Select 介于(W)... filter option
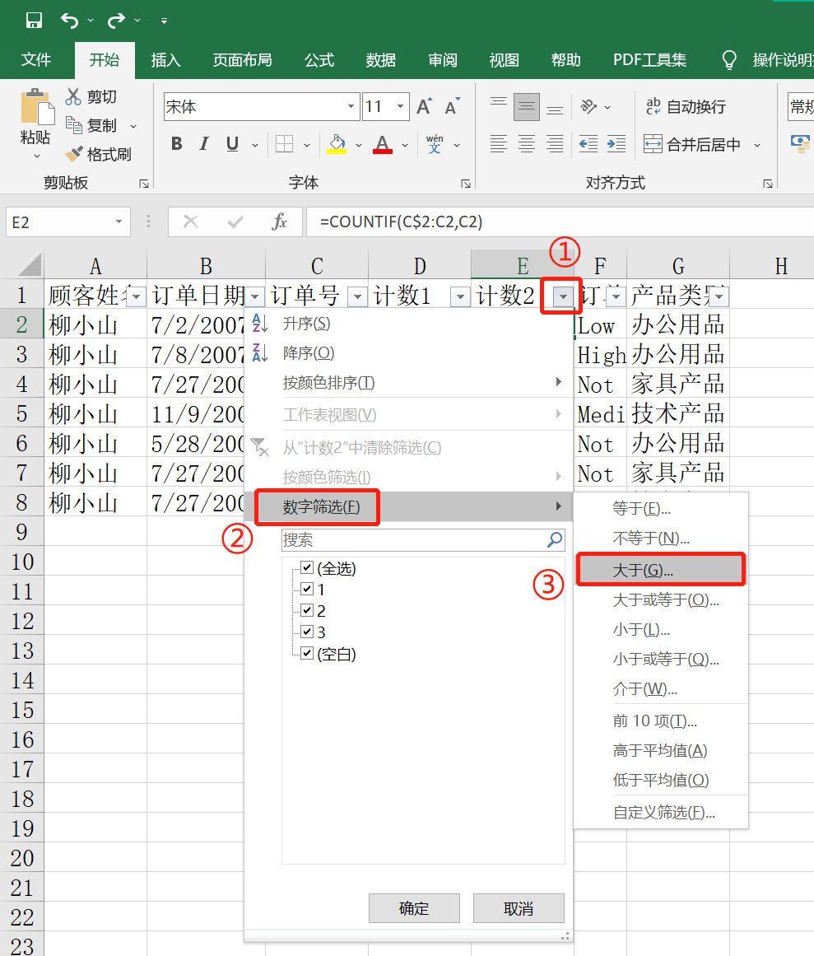The image size is (814, 956). (660, 689)
